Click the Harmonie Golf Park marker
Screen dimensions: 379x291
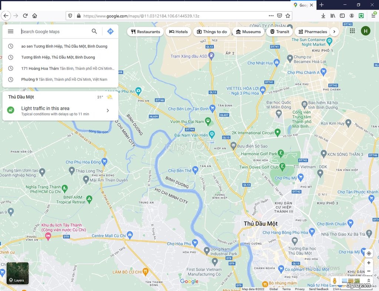(281, 153)
